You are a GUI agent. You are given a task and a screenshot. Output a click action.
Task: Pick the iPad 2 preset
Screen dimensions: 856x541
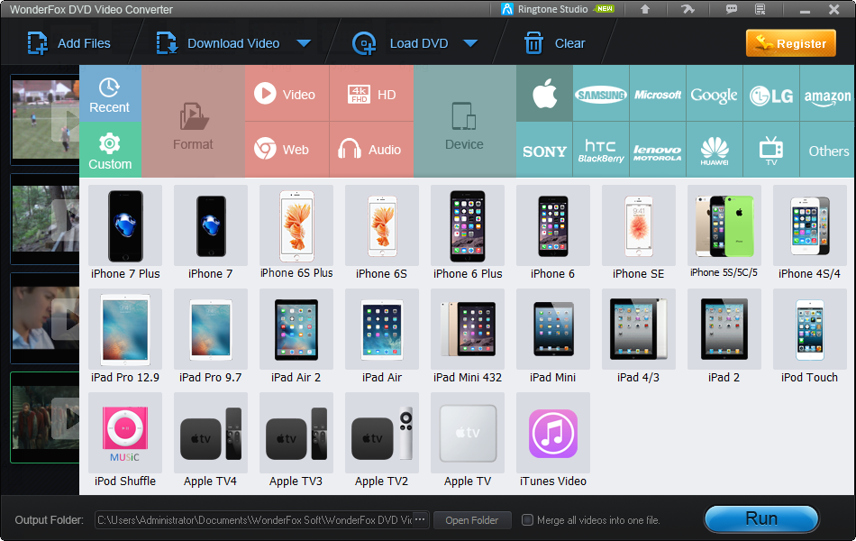(x=724, y=337)
